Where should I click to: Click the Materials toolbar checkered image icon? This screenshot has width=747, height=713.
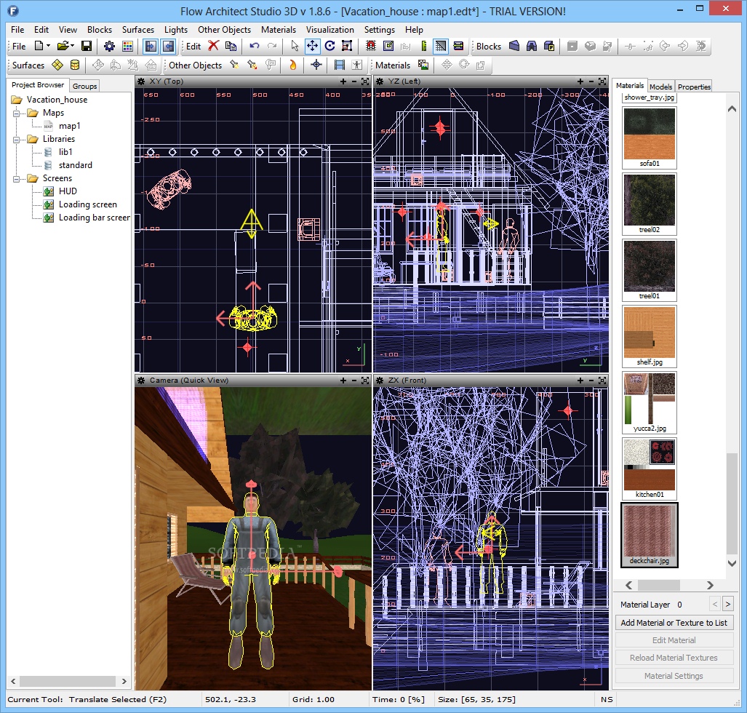point(423,65)
